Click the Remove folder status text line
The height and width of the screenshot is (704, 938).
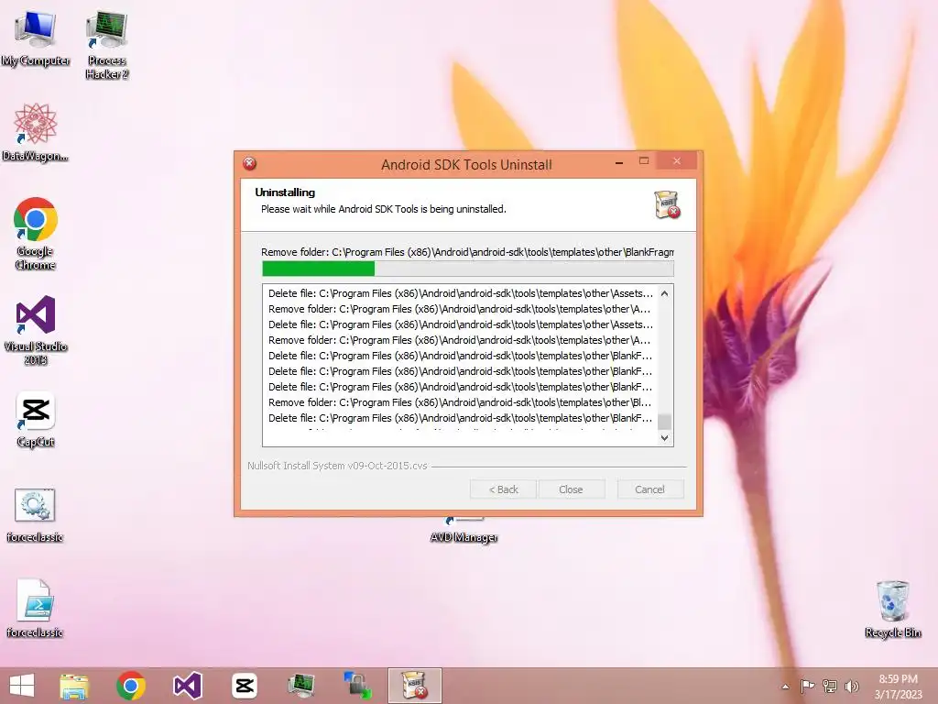[x=467, y=252]
